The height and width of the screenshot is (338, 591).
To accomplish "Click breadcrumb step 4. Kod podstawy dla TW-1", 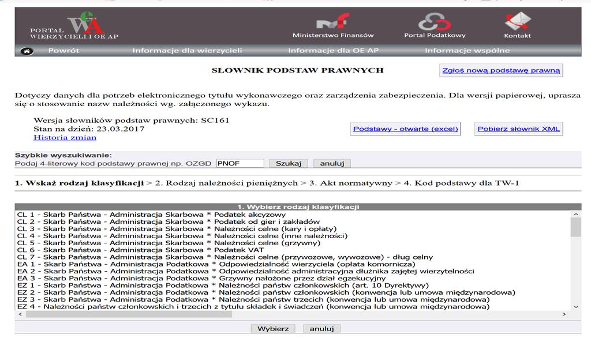I will 461,183.
